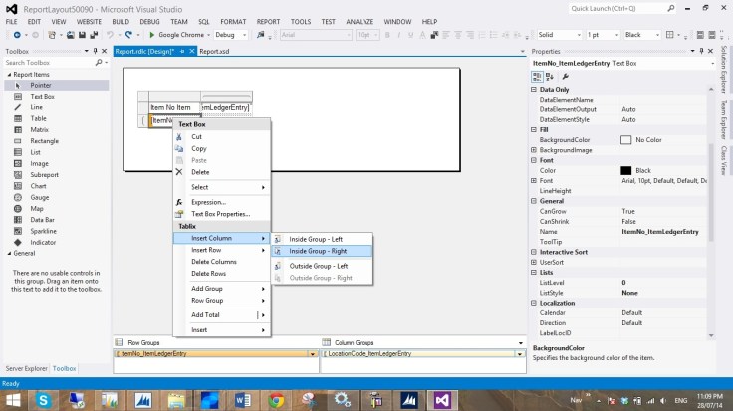Expand the BackgroundImage property
This screenshot has height=411, width=733.
coord(535,149)
